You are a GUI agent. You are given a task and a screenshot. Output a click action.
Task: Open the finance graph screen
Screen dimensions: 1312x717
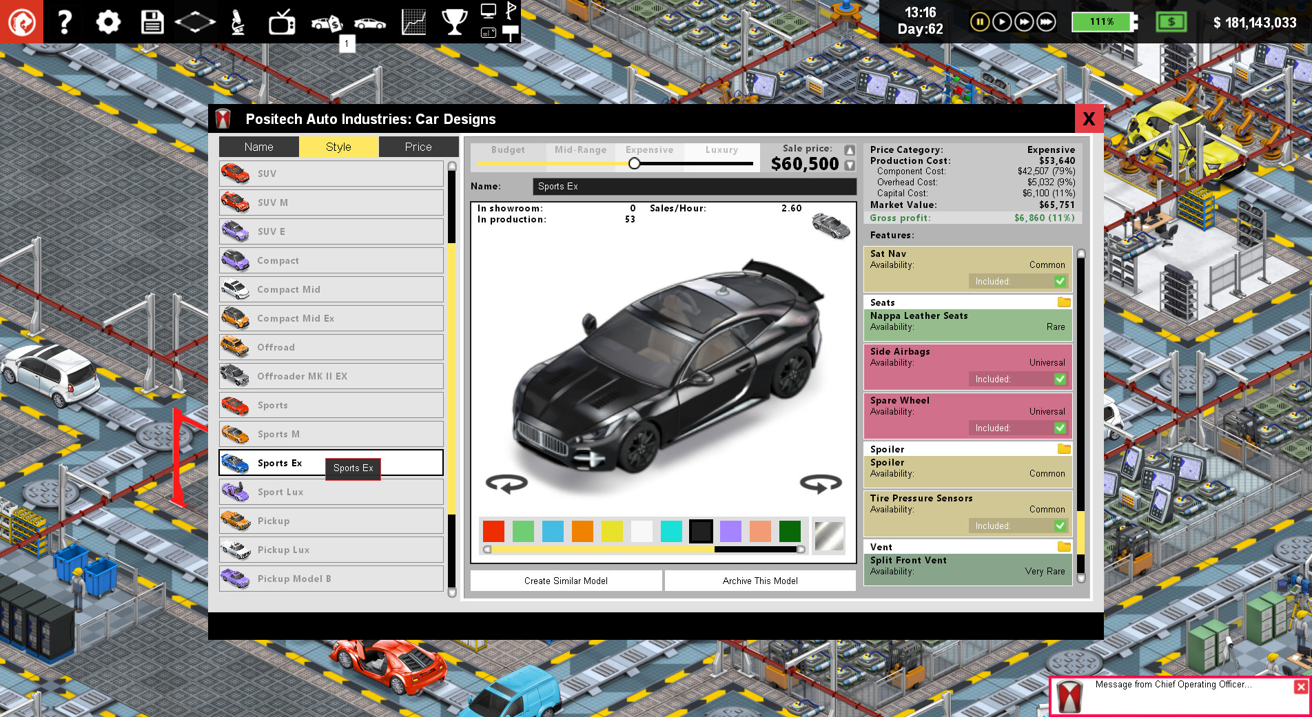413,21
